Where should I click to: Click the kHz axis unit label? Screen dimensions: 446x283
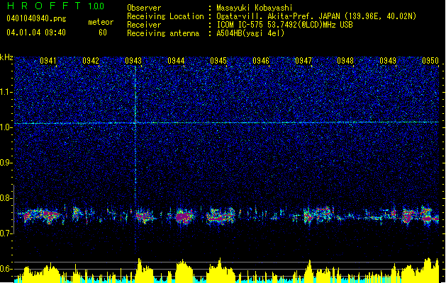coord(6,57)
